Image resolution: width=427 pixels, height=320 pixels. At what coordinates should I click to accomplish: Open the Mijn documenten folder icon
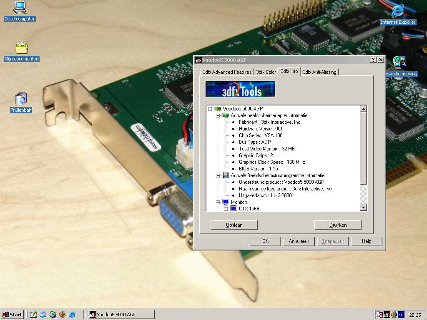tap(21, 48)
